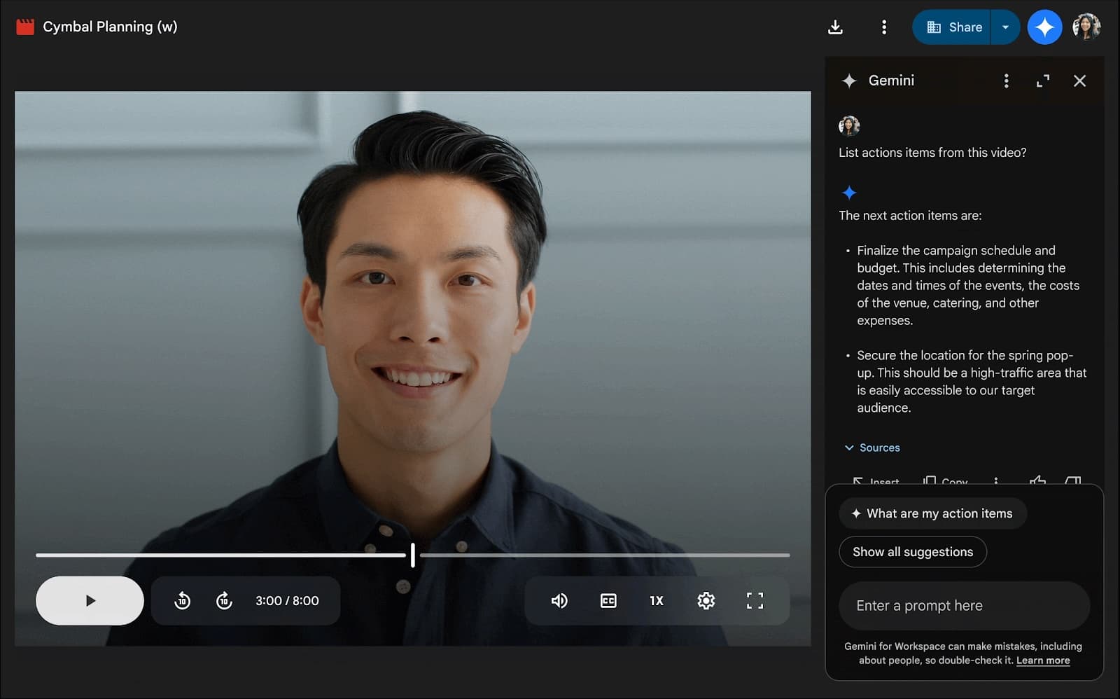Image resolution: width=1120 pixels, height=699 pixels.
Task: Toggle the blue Gemini sparkle button
Action: pos(1044,27)
